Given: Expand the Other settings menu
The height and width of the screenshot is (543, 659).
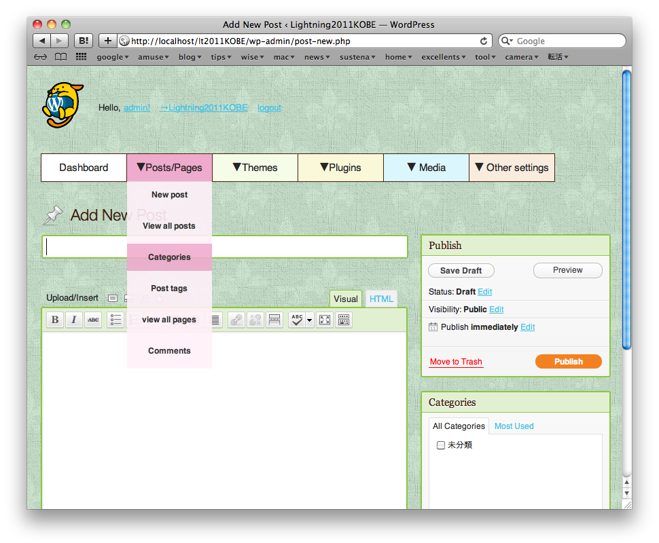Looking at the screenshot, I should [x=512, y=168].
